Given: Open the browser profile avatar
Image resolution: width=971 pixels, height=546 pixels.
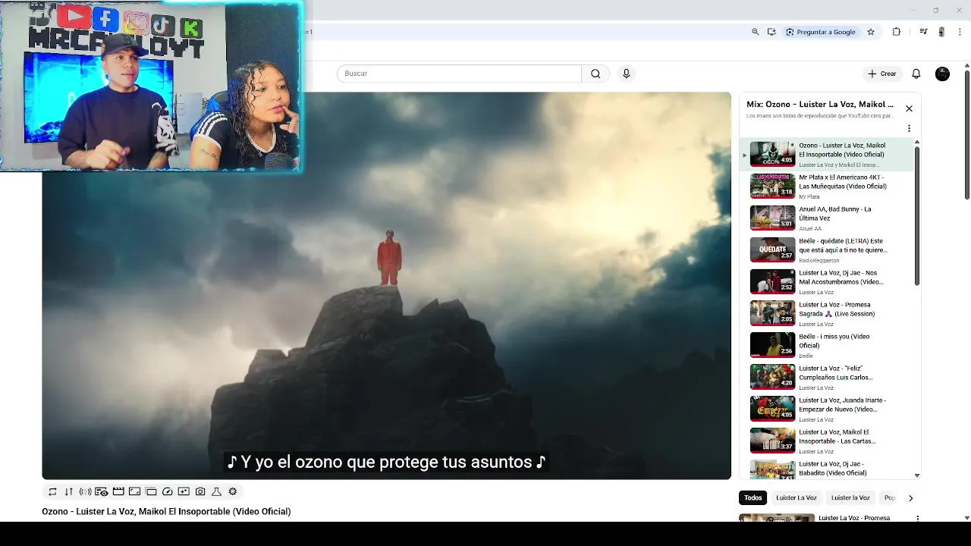Looking at the screenshot, I should pos(941,32).
